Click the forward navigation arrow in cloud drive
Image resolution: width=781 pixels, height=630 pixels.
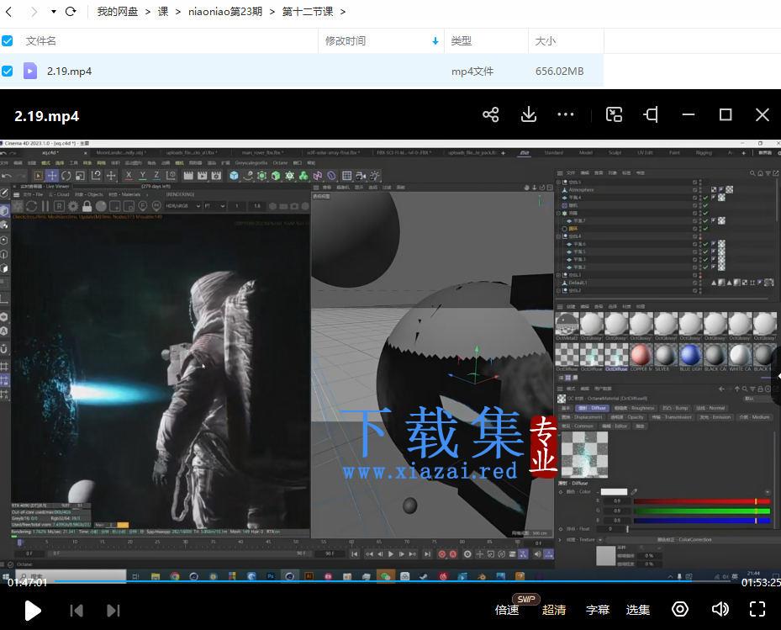(x=33, y=12)
